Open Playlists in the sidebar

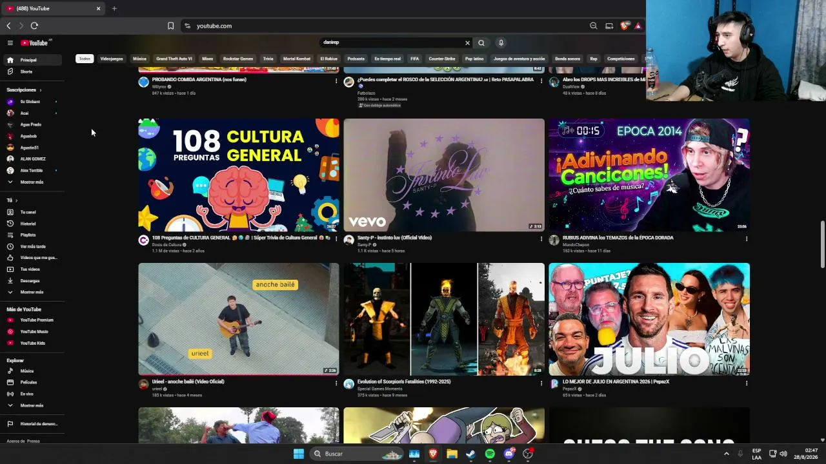click(28, 235)
